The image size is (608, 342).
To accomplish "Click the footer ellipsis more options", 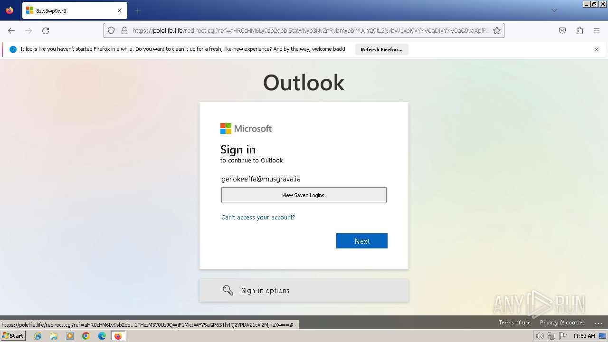I will pyautogui.click(x=598, y=323).
